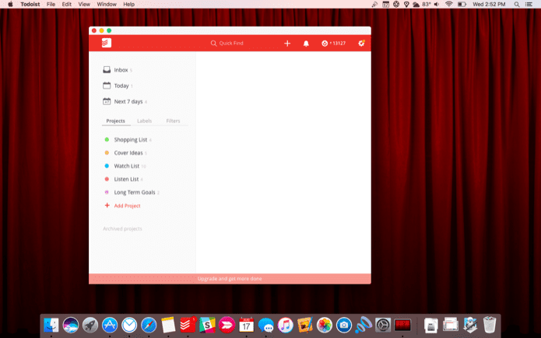Open the karma score 13127 indicator
The height and width of the screenshot is (338, 541).
click(x=333, y=43)
